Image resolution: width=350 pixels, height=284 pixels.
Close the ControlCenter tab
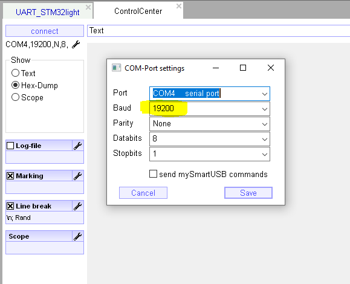click(x=178, y=6)
